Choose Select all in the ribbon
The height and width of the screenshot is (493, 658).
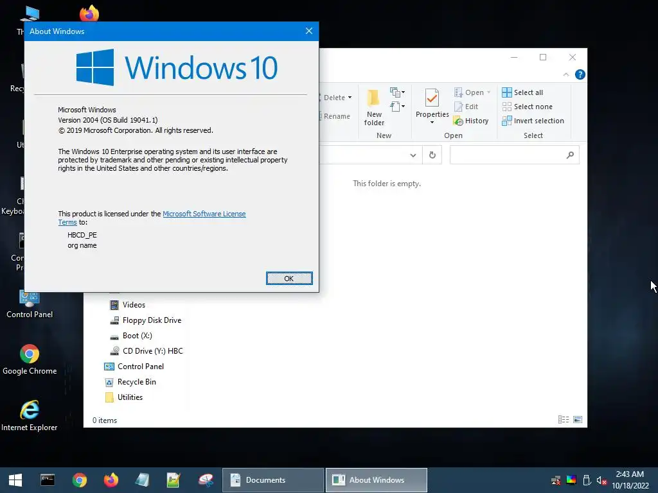click(x=522, y=92)
